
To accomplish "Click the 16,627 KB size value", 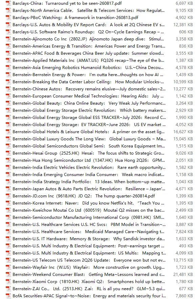I will [183, 131].
